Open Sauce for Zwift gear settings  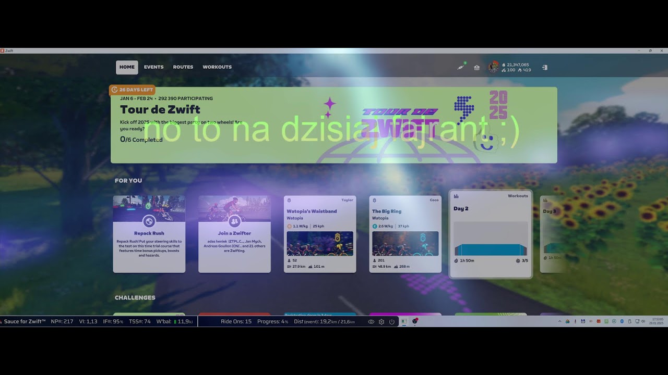point(381,322)
